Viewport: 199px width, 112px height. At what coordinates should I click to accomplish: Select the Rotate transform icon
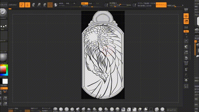click(x=44, y=5)
